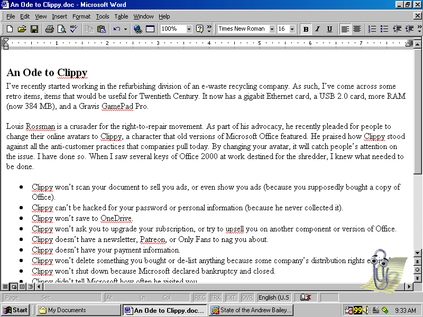
Task: Click the horizontal scrollbar right arrow
Action: point(409,286)
